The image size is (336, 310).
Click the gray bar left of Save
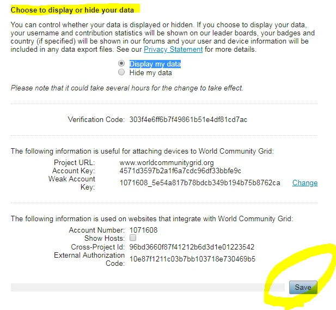[x=148, y=287]
